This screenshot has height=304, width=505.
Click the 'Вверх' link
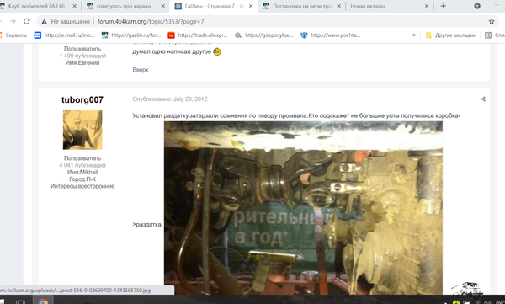pos(141,70)
